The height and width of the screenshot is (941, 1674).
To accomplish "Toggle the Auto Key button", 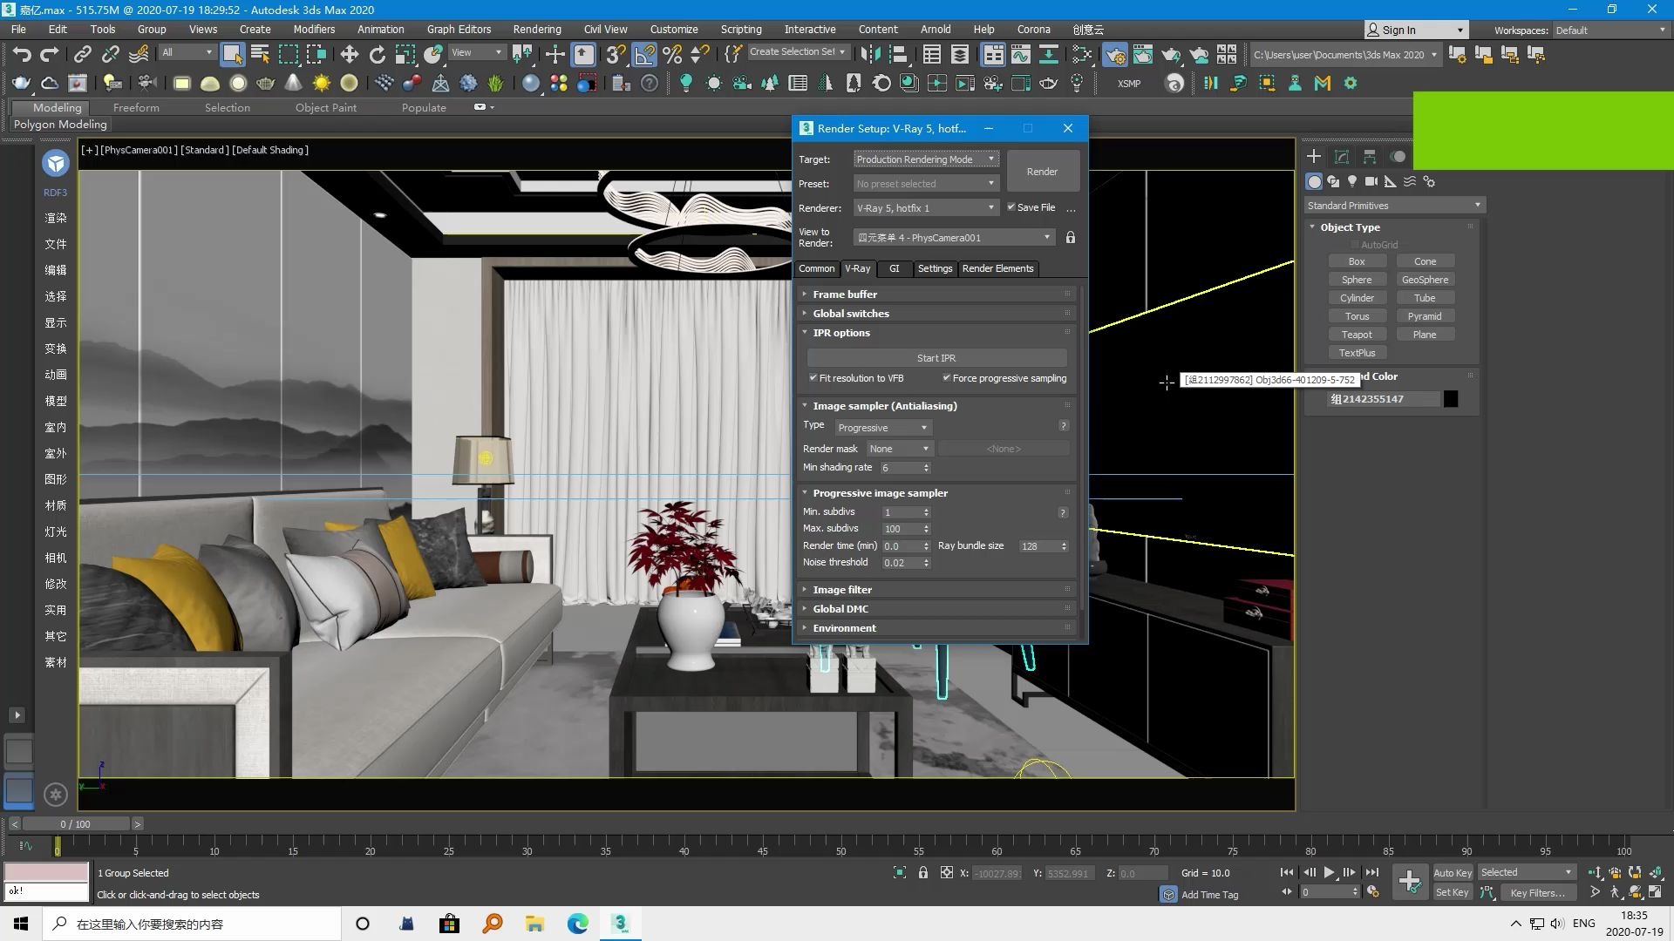I will [1453, 872].
